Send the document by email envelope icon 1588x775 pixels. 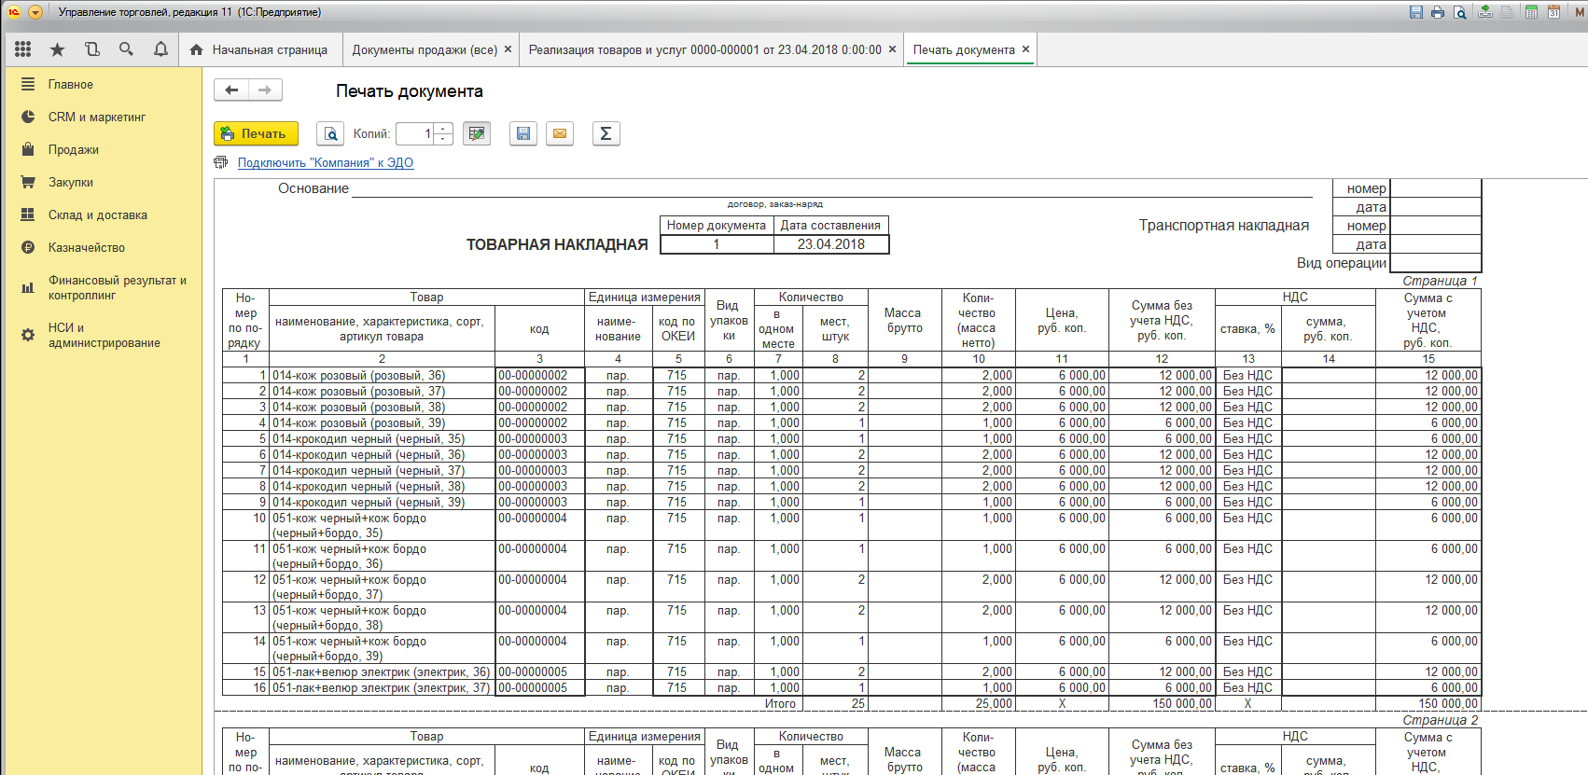pos(560,134)
